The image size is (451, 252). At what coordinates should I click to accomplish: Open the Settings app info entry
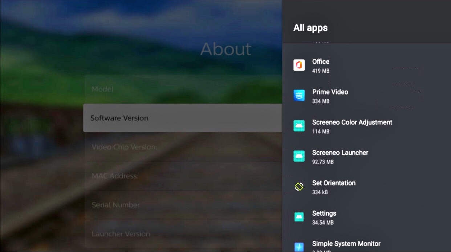click(x=324, y=213)
